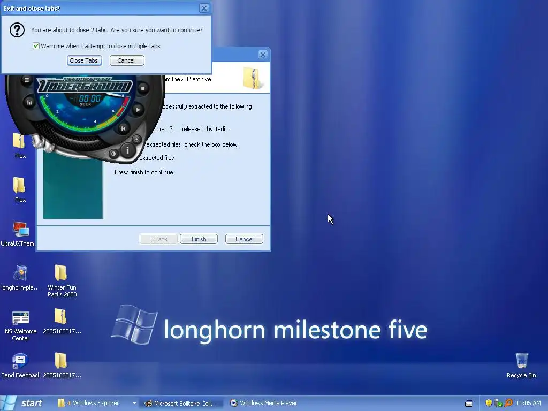Click the orange magnifier tray icon

coord(508,403)
